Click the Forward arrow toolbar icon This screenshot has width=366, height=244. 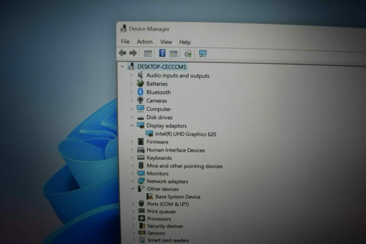pyautogui.click(x=133, y=53)
